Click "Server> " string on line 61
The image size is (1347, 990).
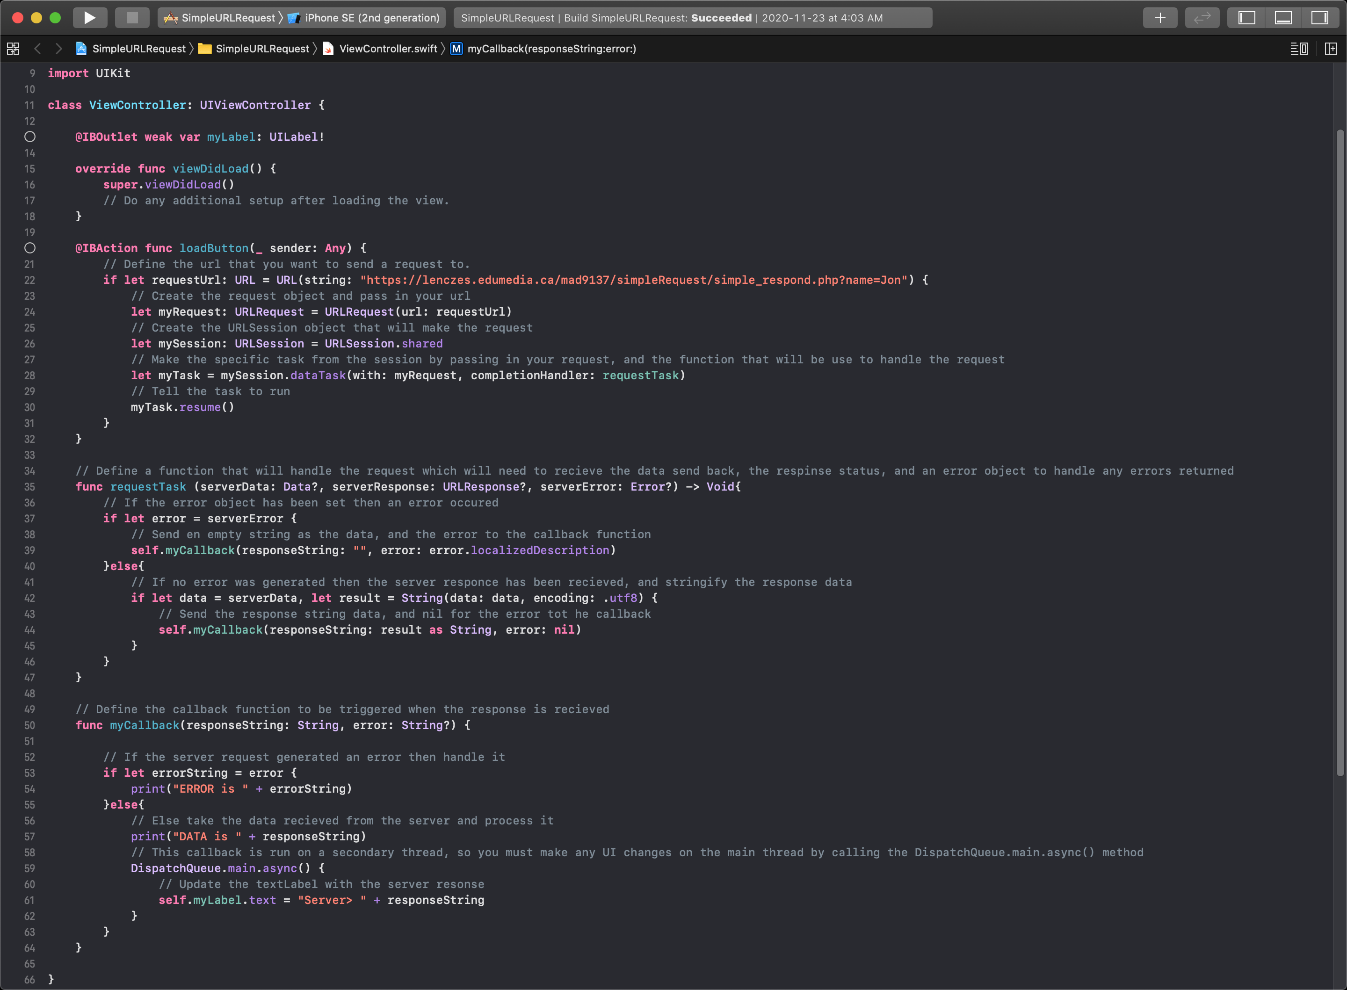coord(332,900)
